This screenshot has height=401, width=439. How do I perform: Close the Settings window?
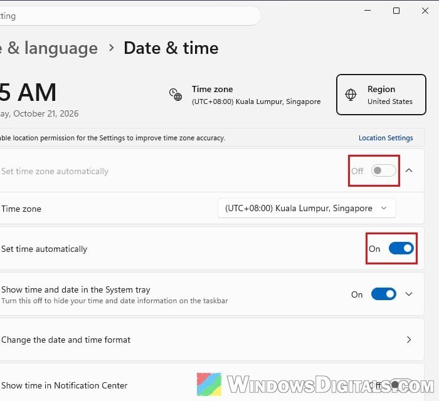425,11
